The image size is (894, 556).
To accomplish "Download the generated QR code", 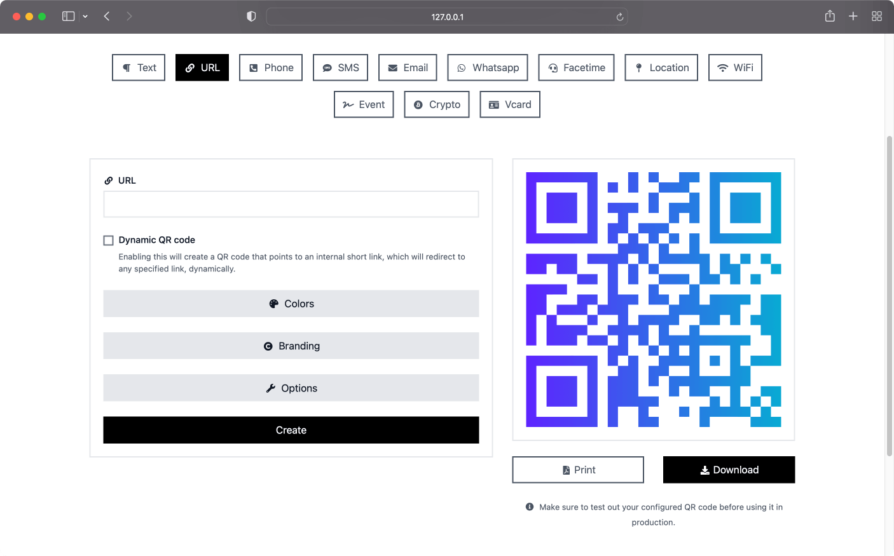I will pyautogui.click(x=729, y=470).
